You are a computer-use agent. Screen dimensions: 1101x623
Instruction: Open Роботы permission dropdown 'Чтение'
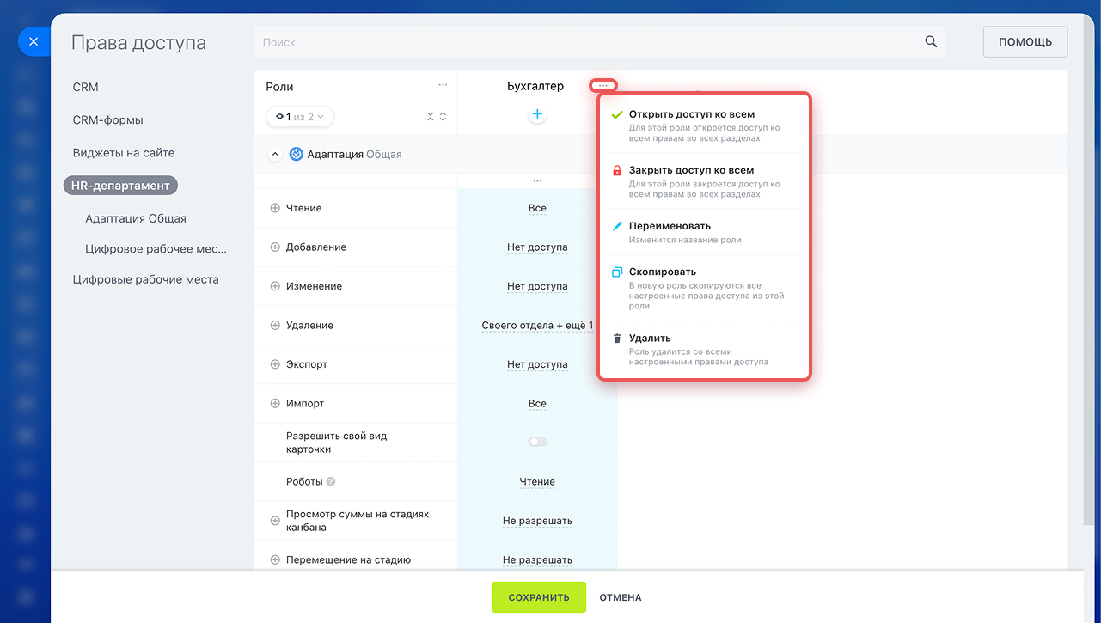[537, 482]
